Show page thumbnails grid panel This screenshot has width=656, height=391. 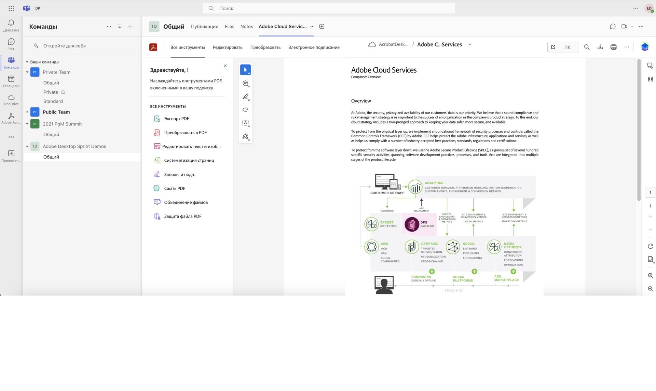pyautogui.click(x=650, y=79)
